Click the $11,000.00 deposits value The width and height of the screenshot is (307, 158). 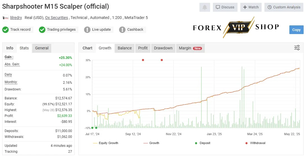click(64, 131)
